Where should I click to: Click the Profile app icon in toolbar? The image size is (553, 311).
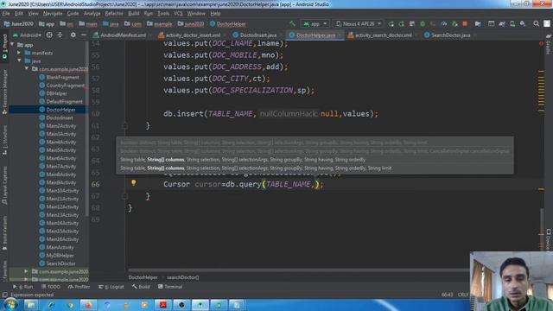click(x=443, y=23)
